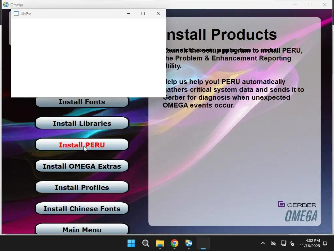The width and height of the screenshot is (334, 251).
Task: Click the Gerber logo
Action: pos(297,205)
